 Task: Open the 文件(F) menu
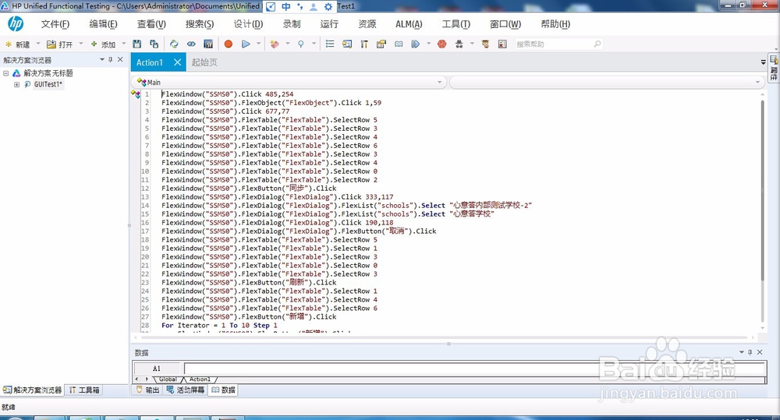tap(55, 24)
